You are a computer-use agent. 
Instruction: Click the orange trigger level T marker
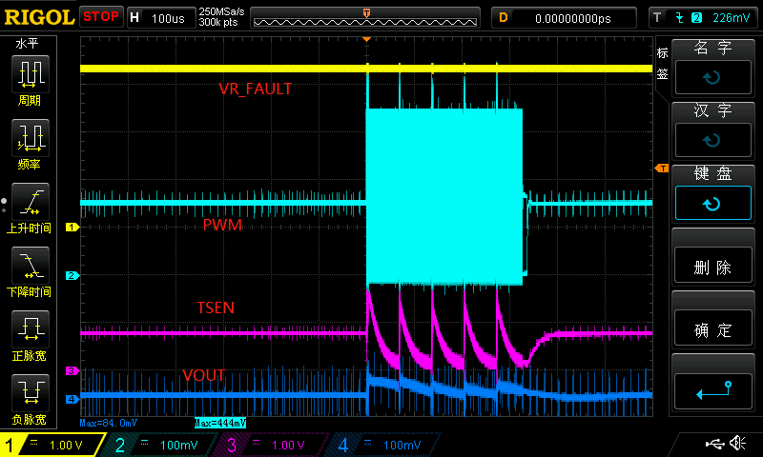pos(662,169)
